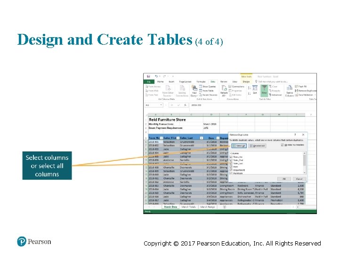339x254 pixels.
Task: Switch to the March Totals sheet tab
Action: click(188, 206)
